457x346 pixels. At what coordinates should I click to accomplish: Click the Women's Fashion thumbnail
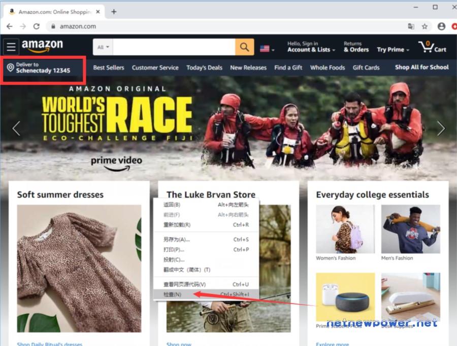point(345,229)
